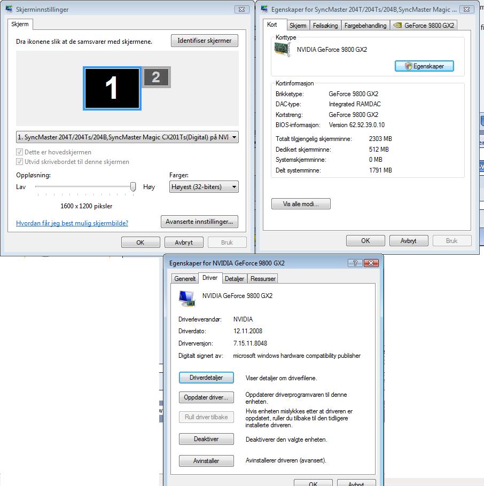Open the SyncMaster display selection dropdown

(x=127, y=137)
